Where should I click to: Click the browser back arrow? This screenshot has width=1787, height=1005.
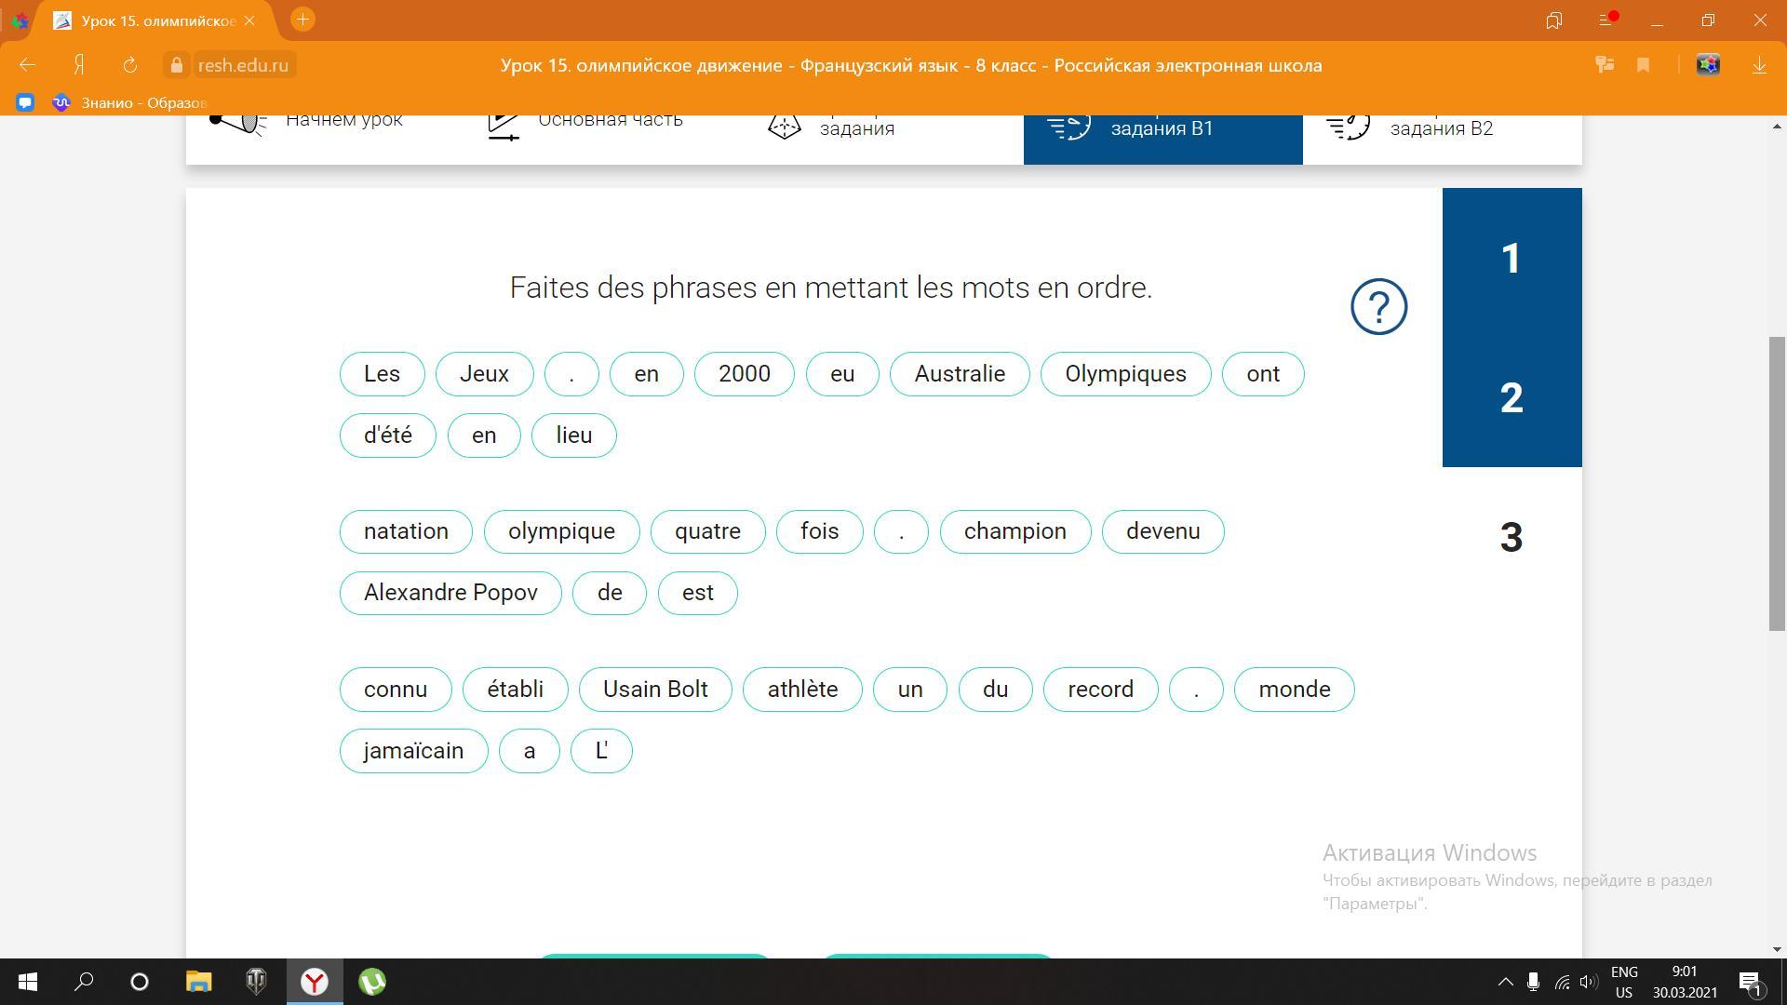pyautogui.click(x=27, y=65)
